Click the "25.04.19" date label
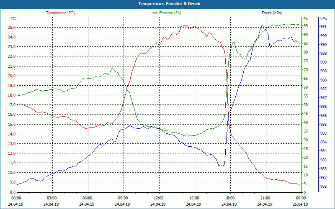The height and width of the screenshot is (209, 335). tap(301, 204)
